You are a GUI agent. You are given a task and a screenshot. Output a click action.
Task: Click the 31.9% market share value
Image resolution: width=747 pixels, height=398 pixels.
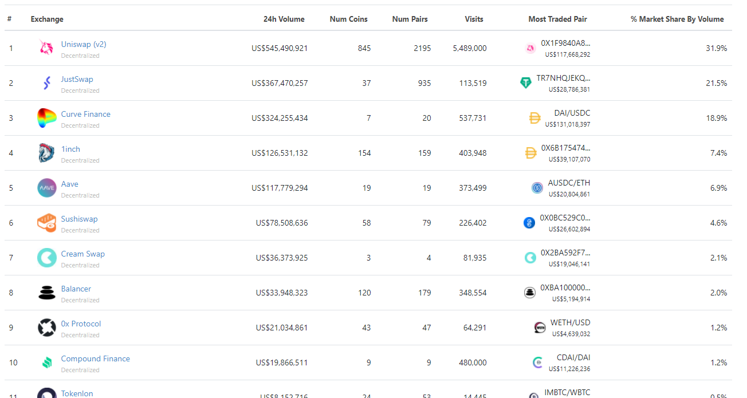[x=717, y=48]
